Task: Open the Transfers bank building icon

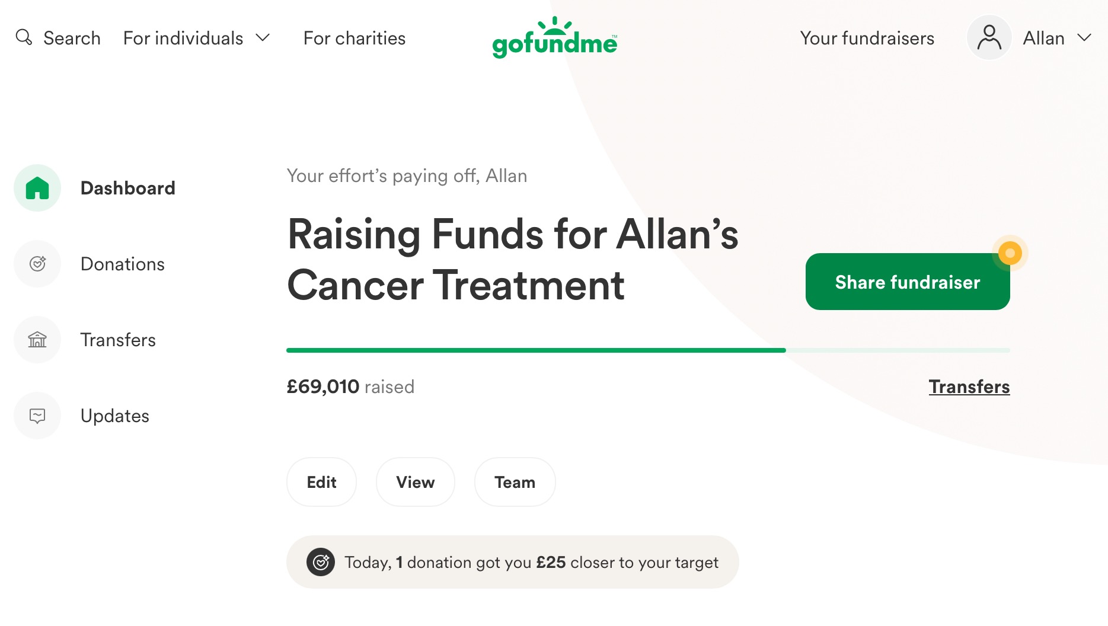Action: pos(37,340)
